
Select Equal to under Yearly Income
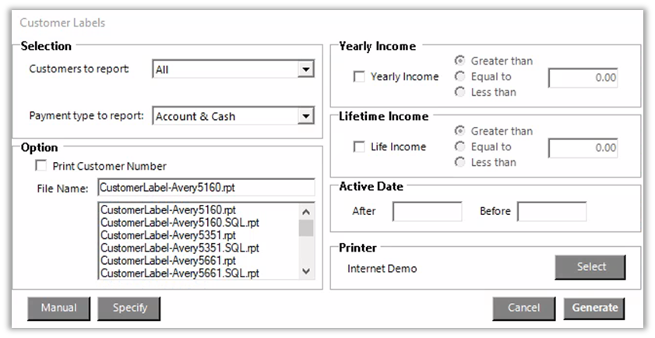point(460,77)
